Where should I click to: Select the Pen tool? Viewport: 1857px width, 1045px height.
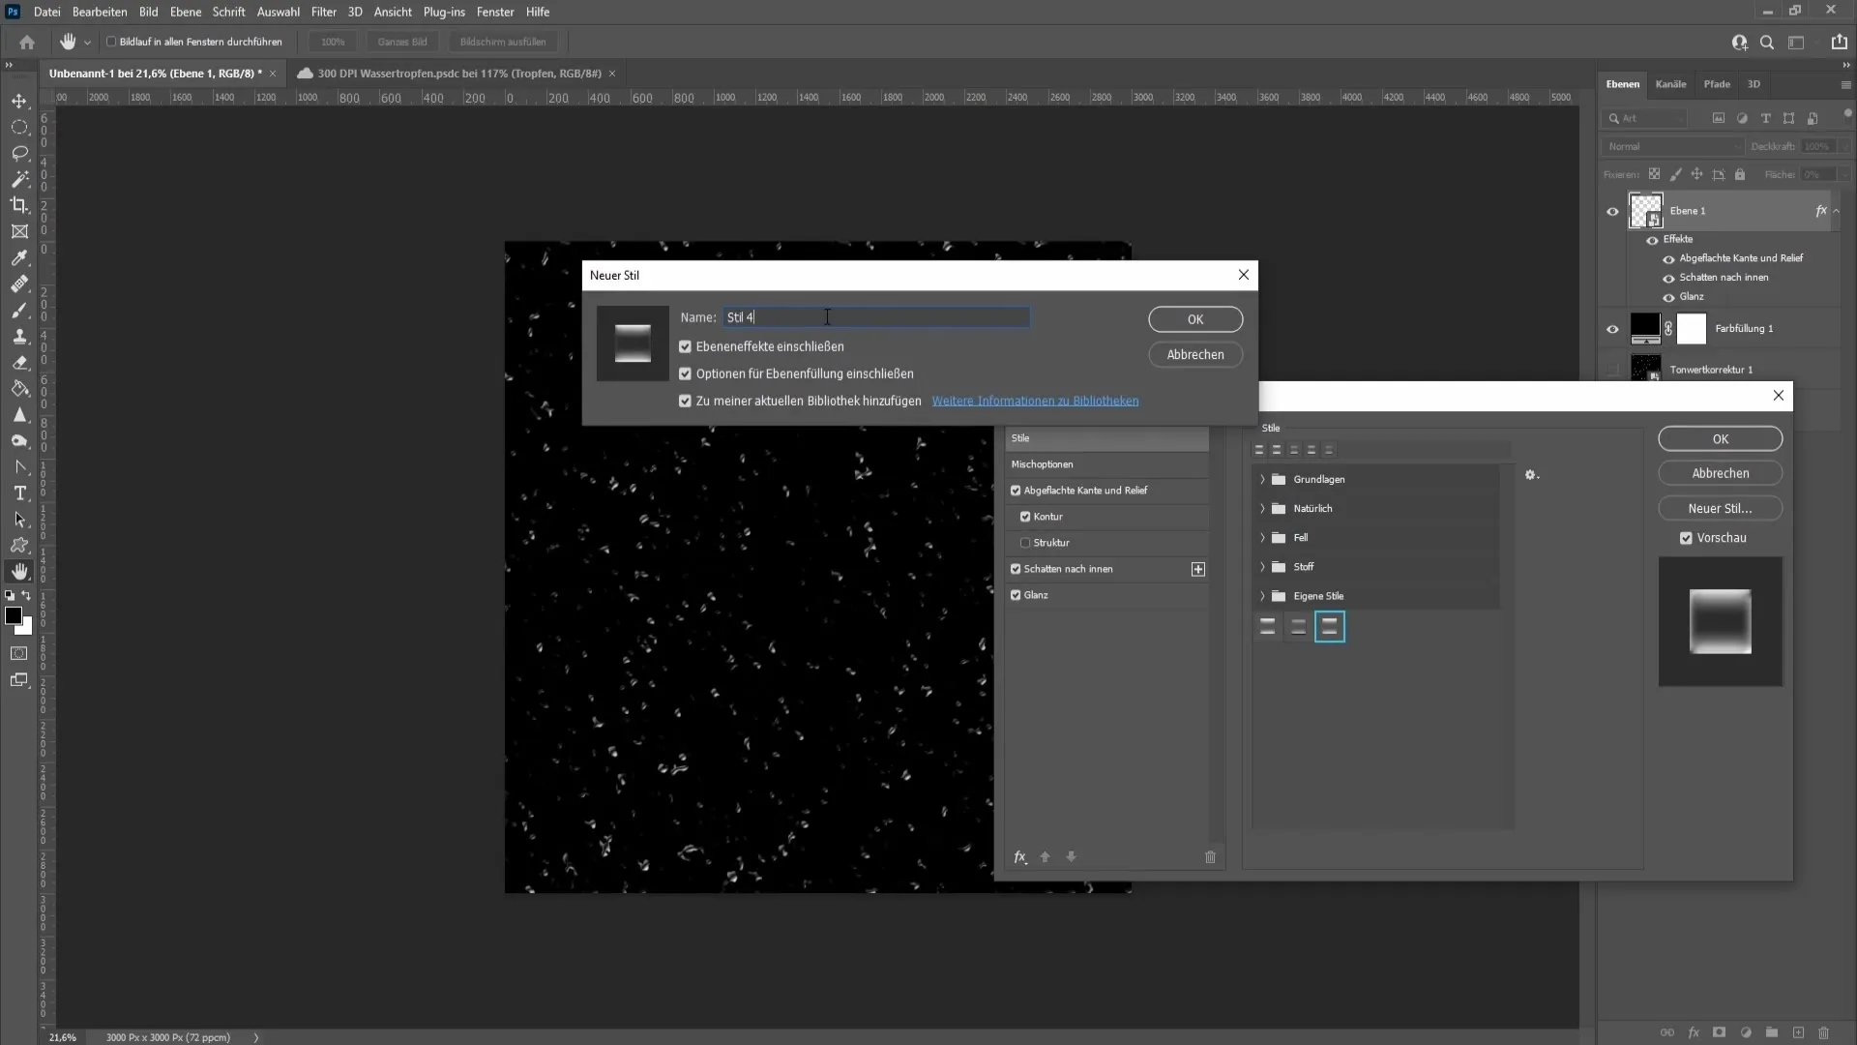click(x=19, y=467)
